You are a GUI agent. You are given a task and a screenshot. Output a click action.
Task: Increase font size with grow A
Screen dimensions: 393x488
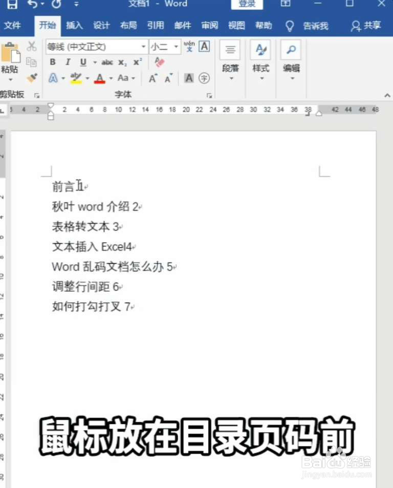pyautogui.click(x=153, y=78)
